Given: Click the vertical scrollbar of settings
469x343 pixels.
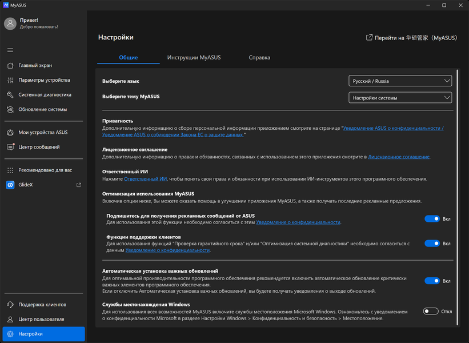Looking at the screenshot, I should (x=457, y=197).
